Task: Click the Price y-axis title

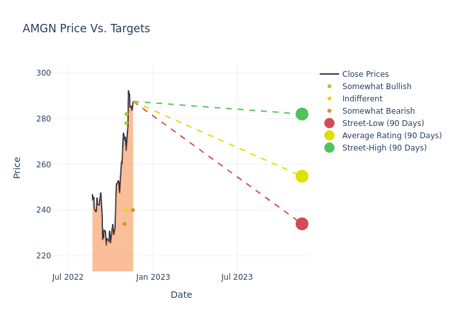Action: [17, 167]
